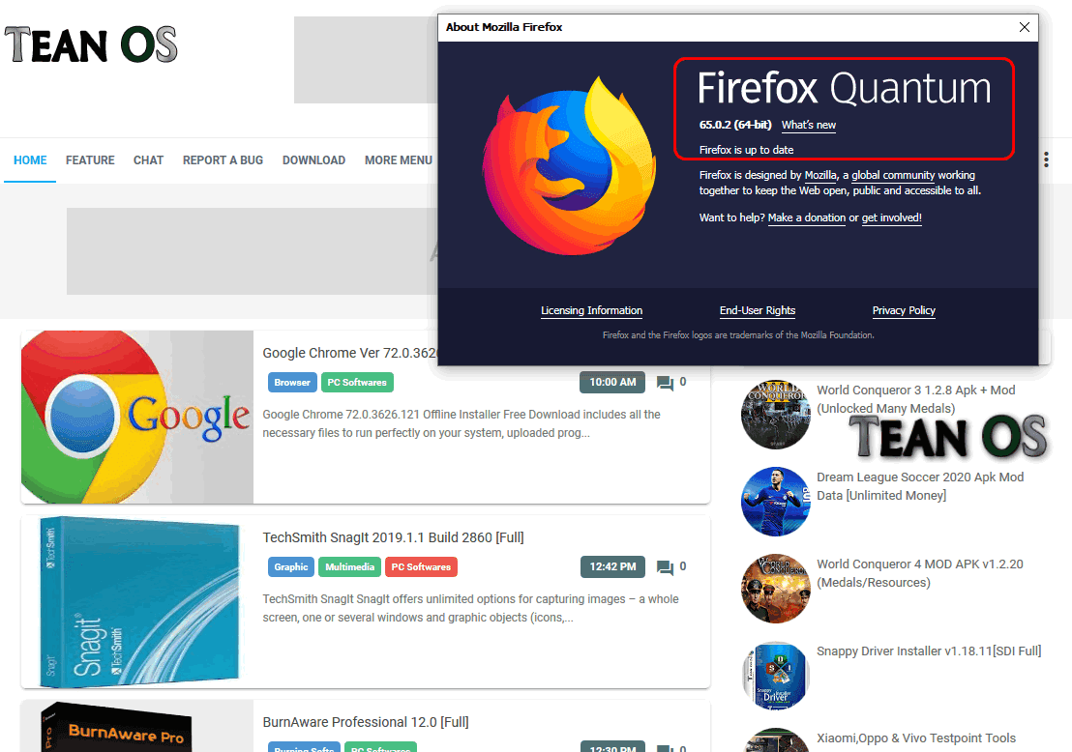
Task: Open World Conqueror 4 MOD APK link
Action: 920,573
